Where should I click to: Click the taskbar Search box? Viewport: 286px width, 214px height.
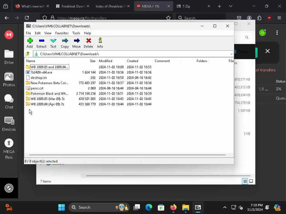(x=99, y=207)
